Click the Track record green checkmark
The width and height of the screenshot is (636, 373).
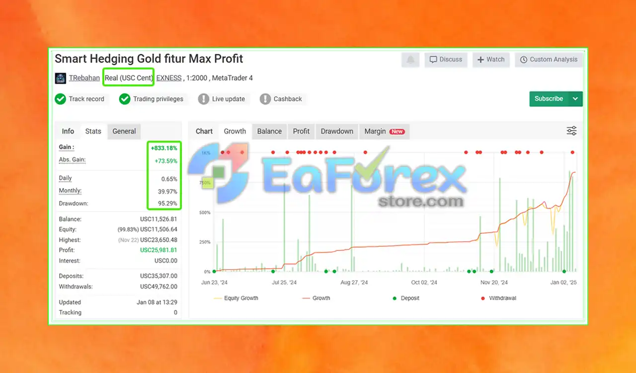tap(60, 99)
